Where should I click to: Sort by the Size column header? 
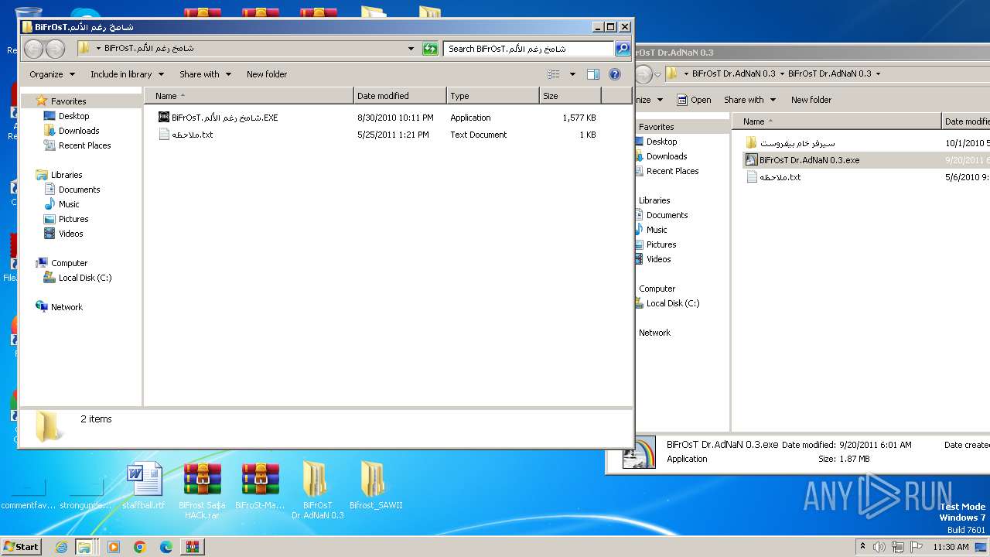click(x=570, y=96)
